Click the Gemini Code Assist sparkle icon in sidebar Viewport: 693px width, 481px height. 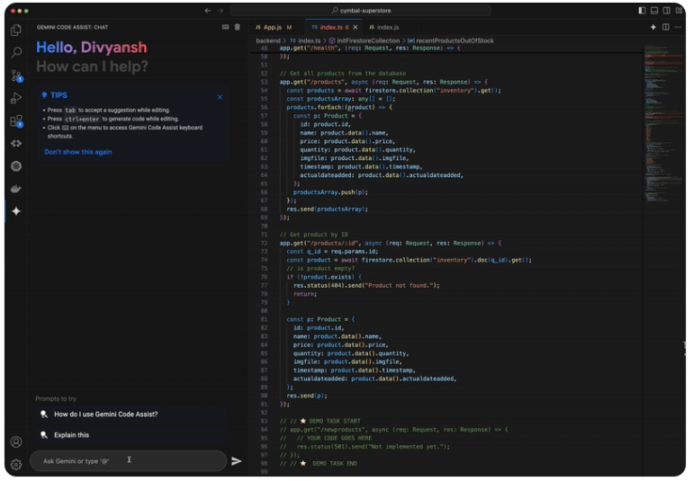pyautogui.click(x=16, y=211)
